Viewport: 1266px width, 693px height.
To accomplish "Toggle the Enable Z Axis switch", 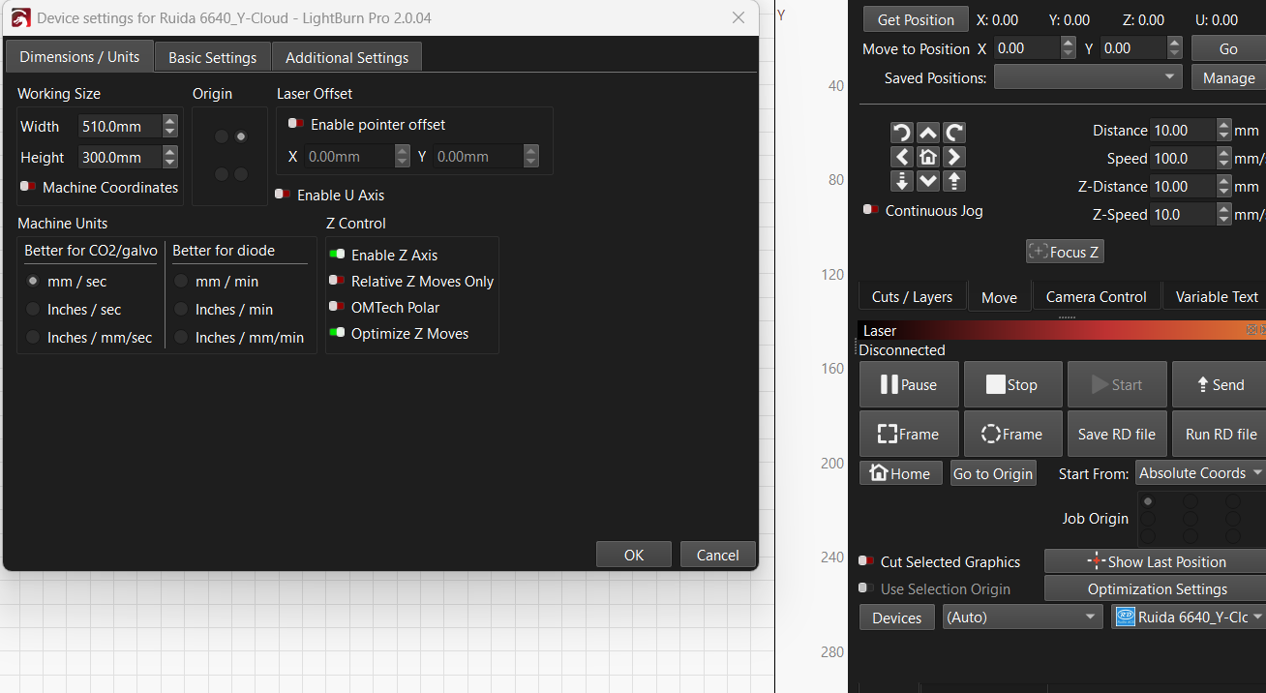I will (337, 255).
